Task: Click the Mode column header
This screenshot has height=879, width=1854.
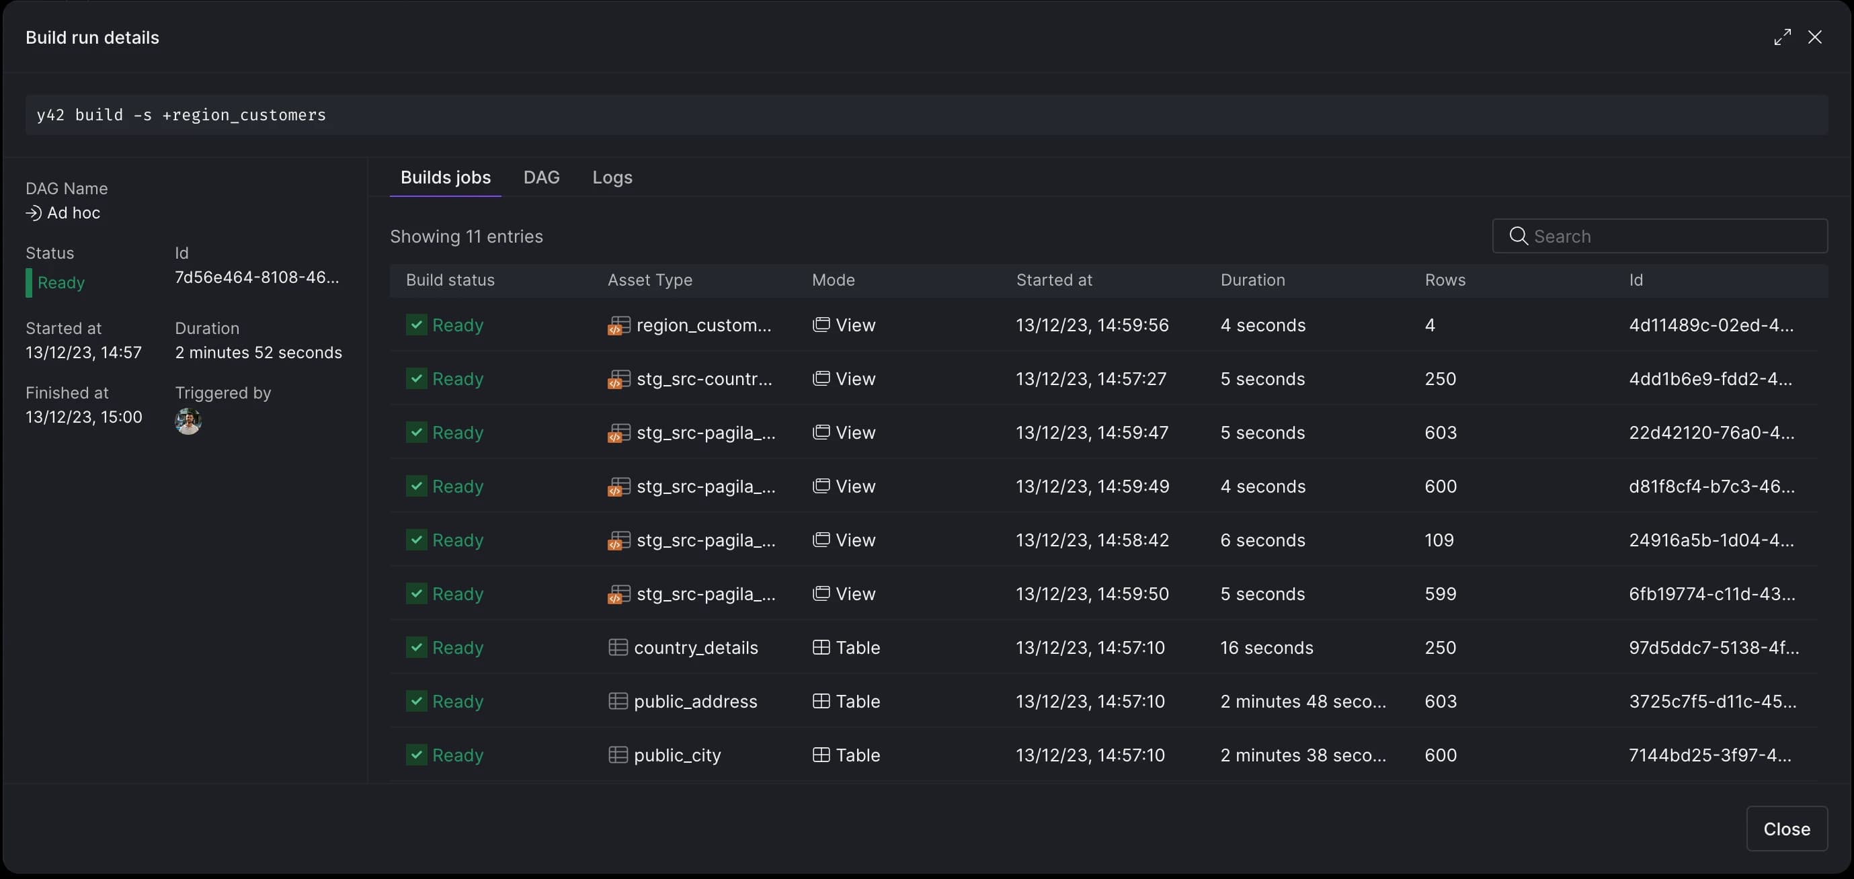Action: tap(833, 280)
